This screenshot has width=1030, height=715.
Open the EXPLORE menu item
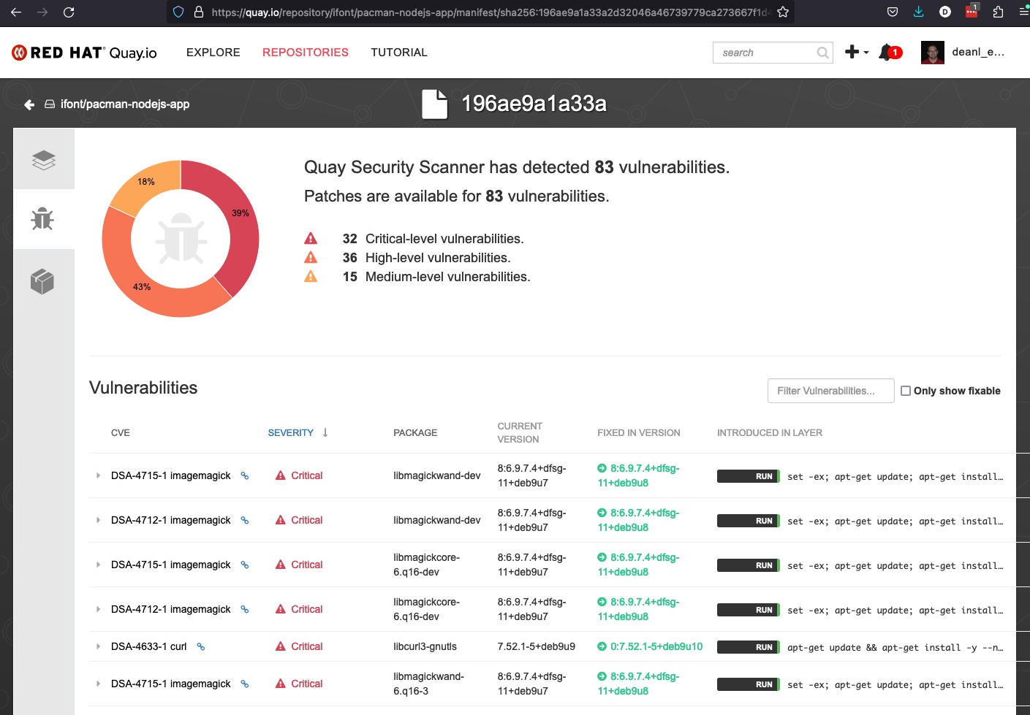coord(213,53)
